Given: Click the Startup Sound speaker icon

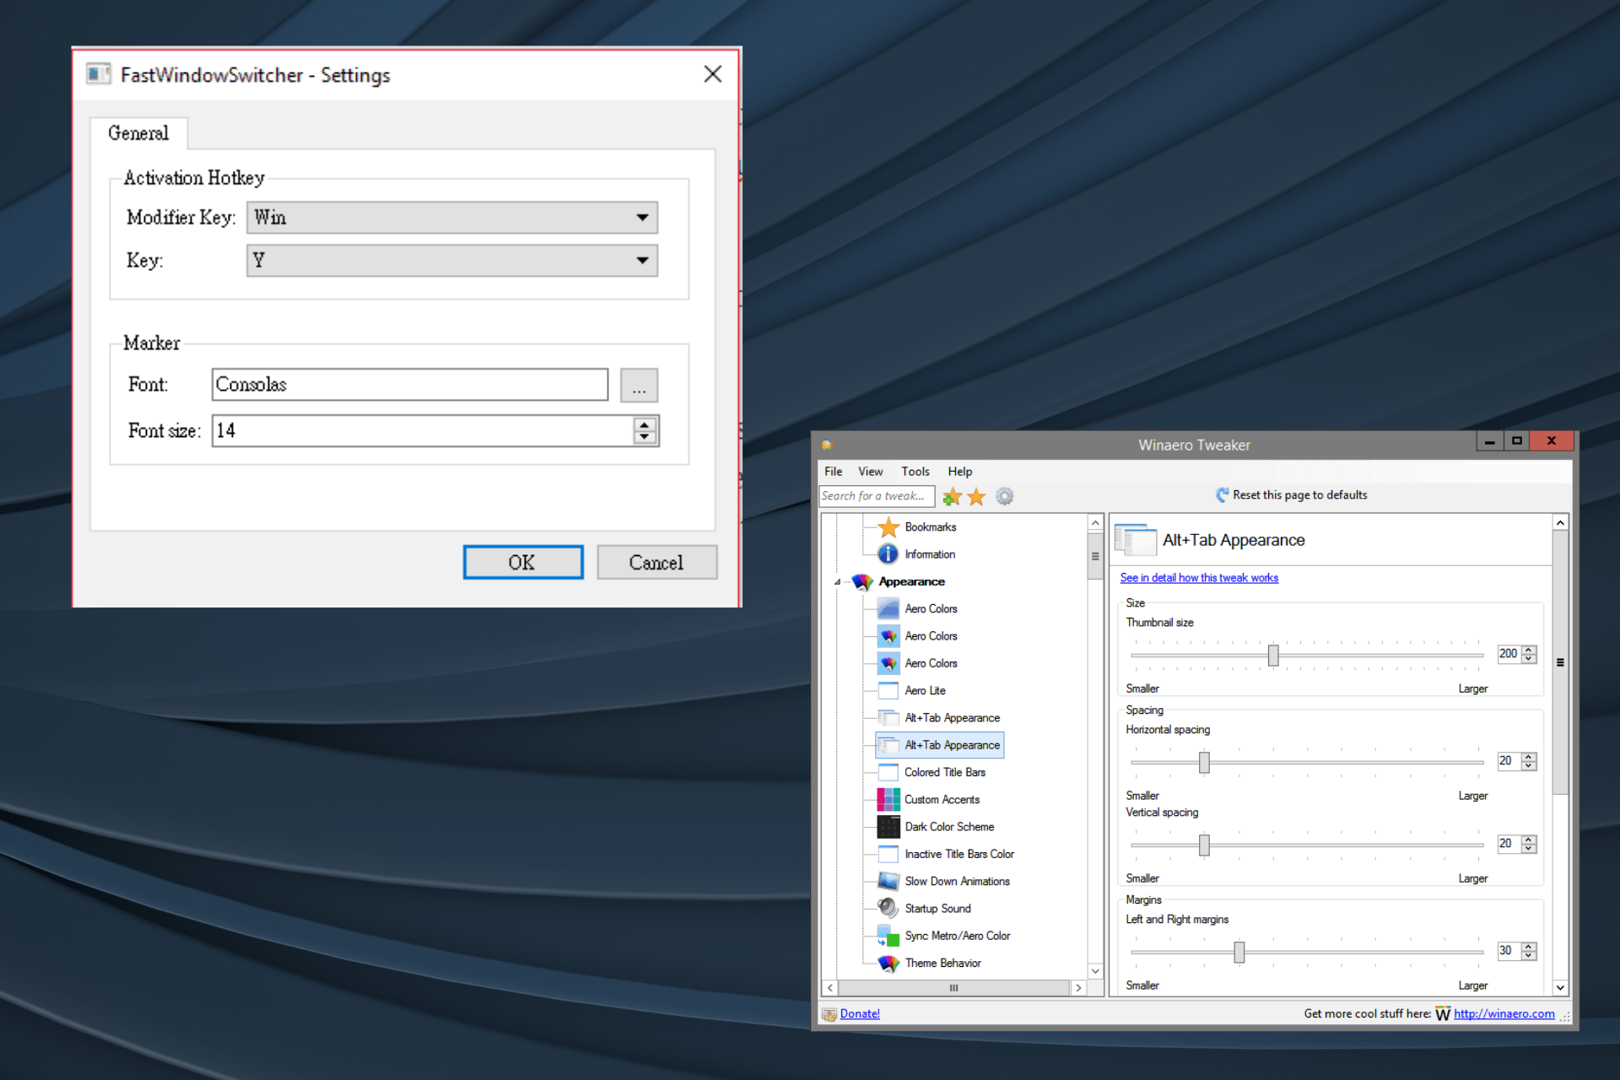Looking at the screenshot, I should (x=888, y=908).
